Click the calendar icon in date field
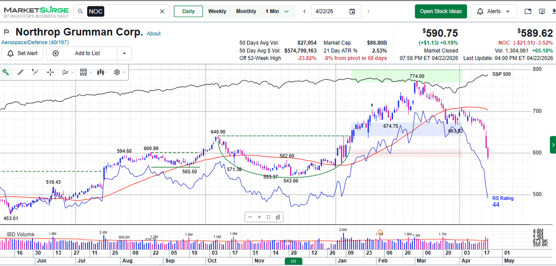Viewport: 556px width, 266px height. [x=352, y=12]
